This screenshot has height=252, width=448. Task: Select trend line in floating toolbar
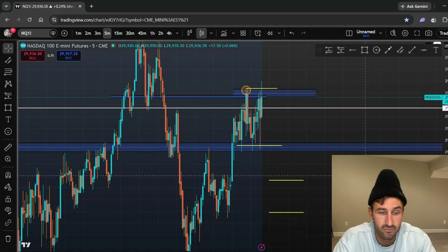[x=412, y=50]
